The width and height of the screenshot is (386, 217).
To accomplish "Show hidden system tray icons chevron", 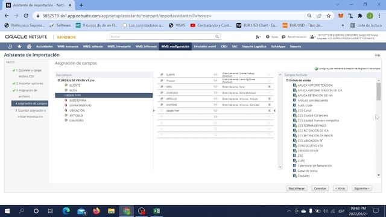I will (289, 211).
